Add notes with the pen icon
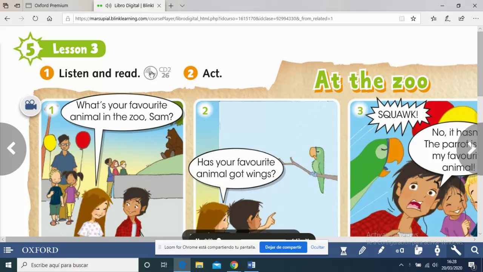This screenshot has height=272, width=483. 448,19
